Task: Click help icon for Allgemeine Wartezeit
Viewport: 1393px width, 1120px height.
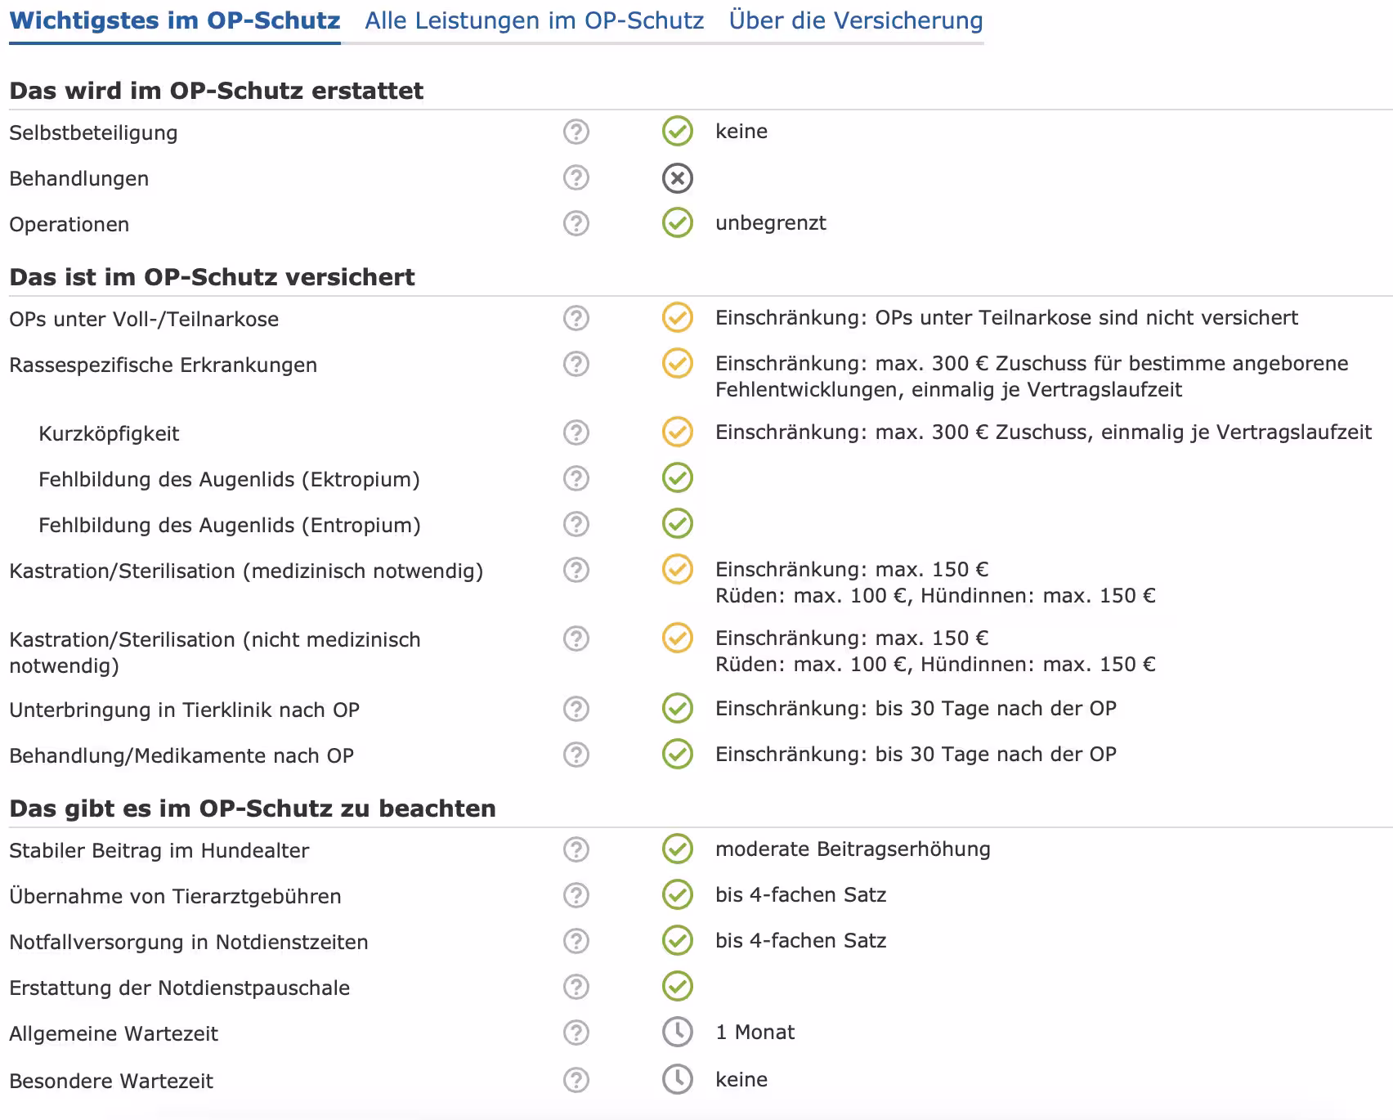Action: coord(576,1033)
